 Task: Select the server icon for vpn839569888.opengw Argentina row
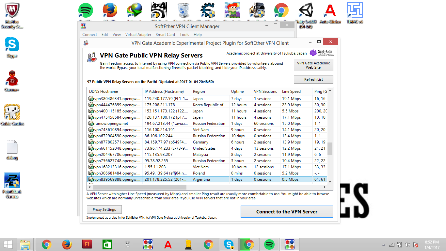click(91, 179)
